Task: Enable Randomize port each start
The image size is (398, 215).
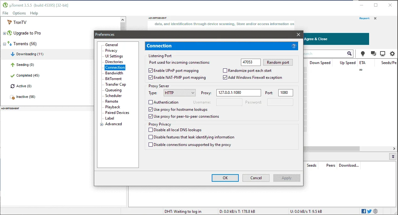Action: 225,71
